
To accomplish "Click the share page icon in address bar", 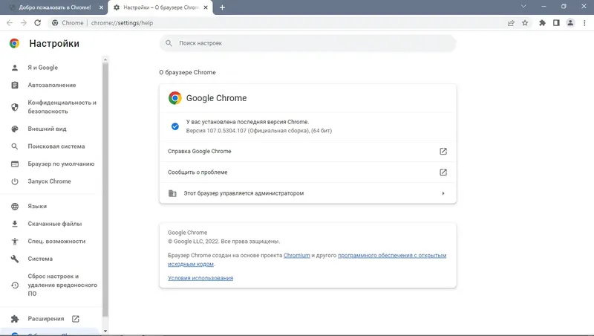I will click(x=511, y=23).
